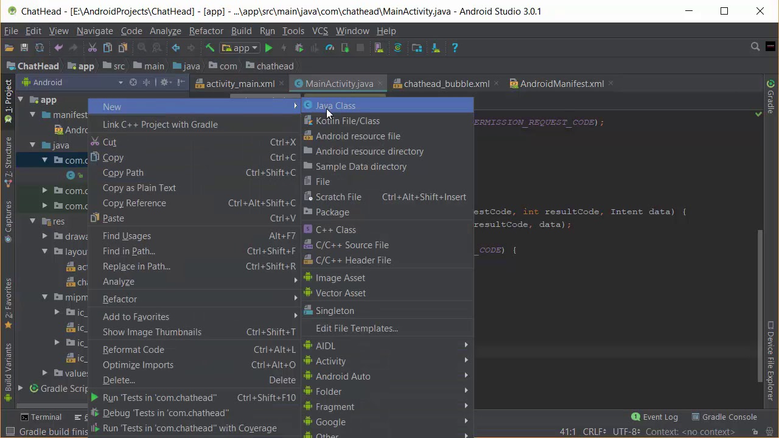Click the Debug app bug icon
This screenshot has height=438, width=779.
point(299,47)
